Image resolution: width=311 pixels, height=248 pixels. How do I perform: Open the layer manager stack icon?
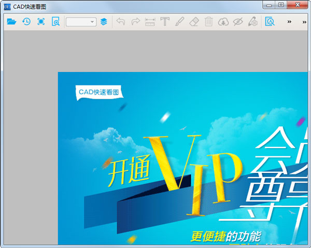click(104, 22)
